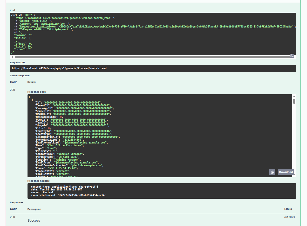
Task: Click the Success description text
Action: [x=34, y=221]
